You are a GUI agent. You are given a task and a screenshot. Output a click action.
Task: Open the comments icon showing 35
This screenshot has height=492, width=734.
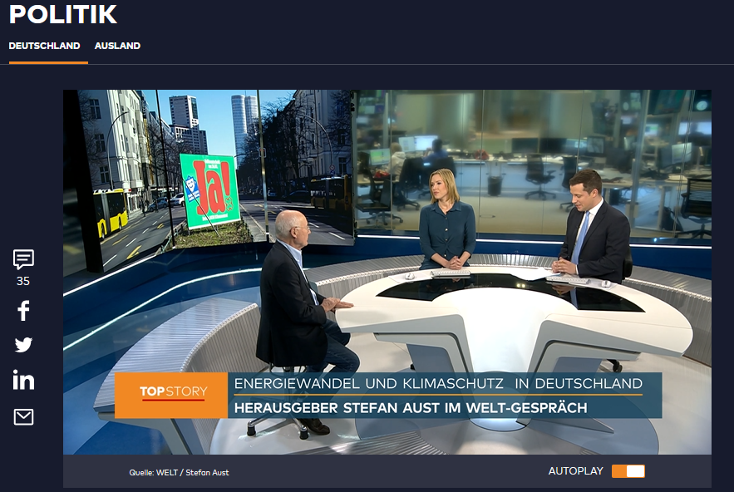pyautogui.click(x=23, y=258)
